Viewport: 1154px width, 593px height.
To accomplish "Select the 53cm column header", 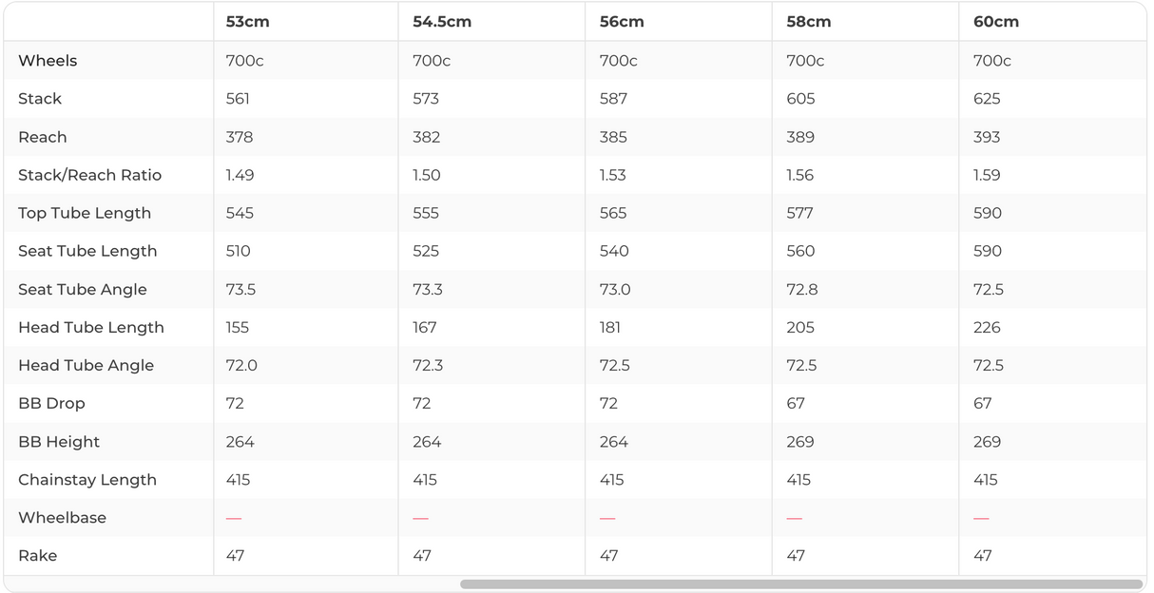I will 248,22.
